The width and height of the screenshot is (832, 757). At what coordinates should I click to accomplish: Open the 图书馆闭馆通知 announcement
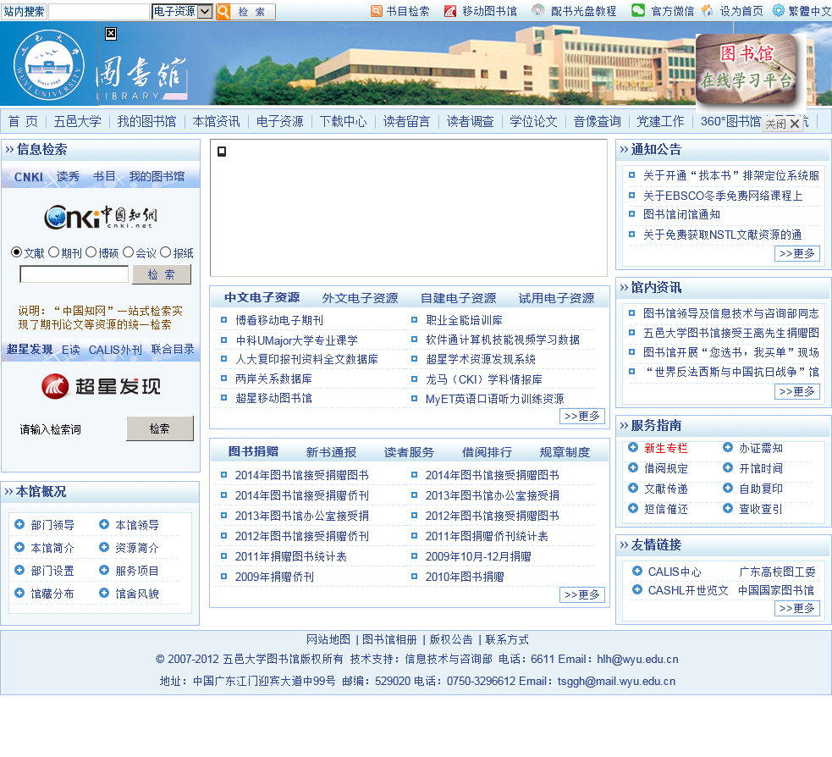[681, 214]
